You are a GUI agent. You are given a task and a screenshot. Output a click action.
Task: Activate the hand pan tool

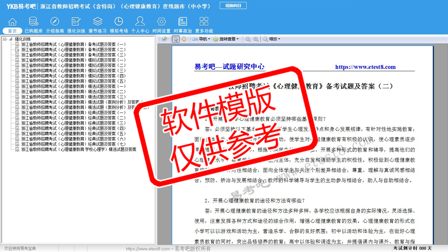(x=184, y=39)
